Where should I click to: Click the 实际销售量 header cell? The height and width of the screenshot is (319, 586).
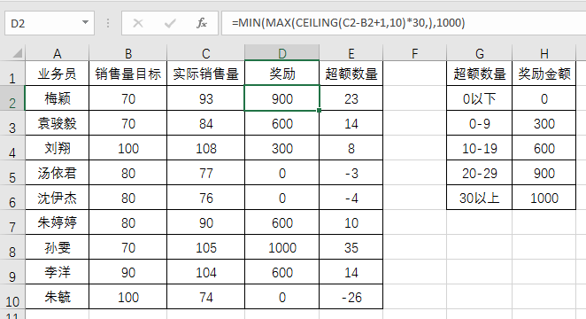[206, 74]
